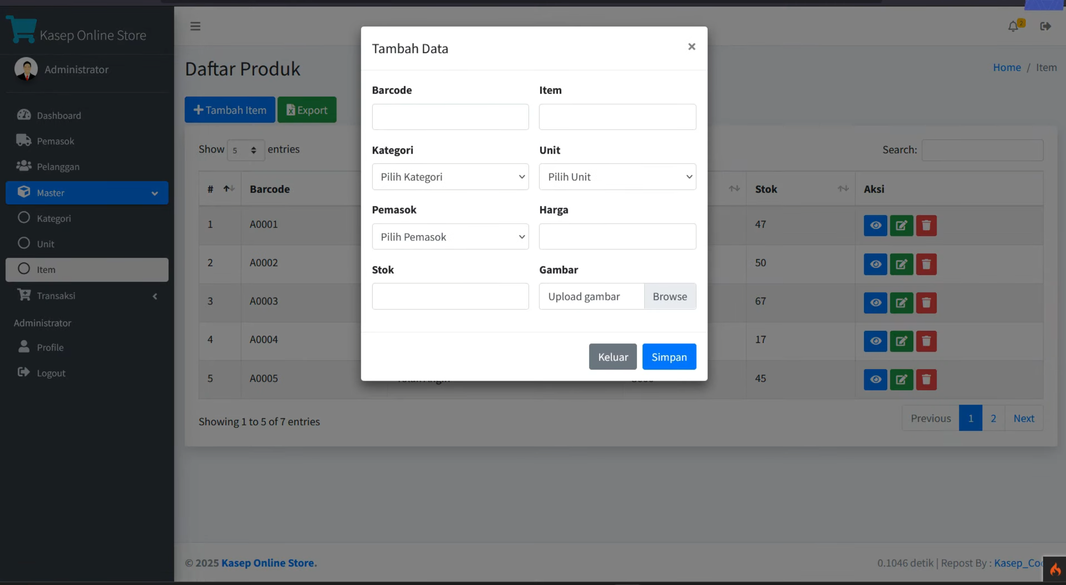Click the Previous pagination button
The image size is (1066, 585).
(931, 418)
